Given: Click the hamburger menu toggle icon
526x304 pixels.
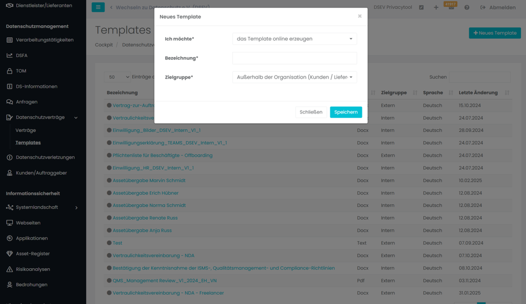Looking at the screenshot, I should point(98,7).
